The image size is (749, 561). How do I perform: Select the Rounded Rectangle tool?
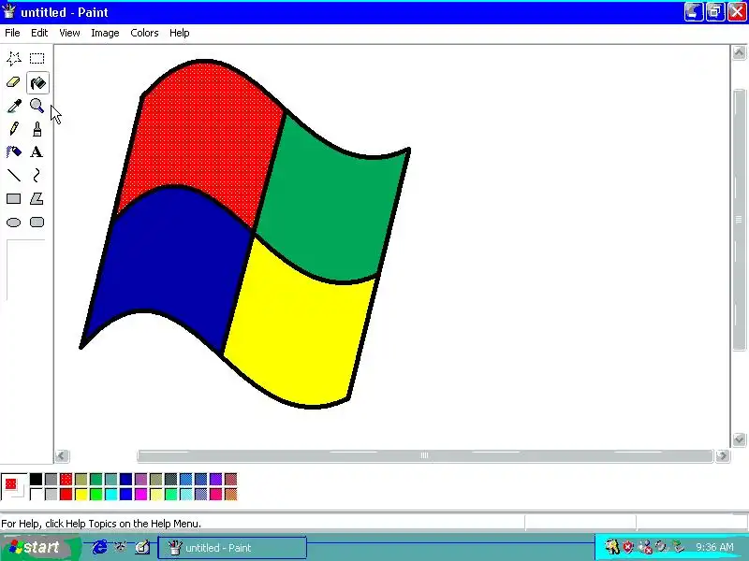click(x=37, y=223)
